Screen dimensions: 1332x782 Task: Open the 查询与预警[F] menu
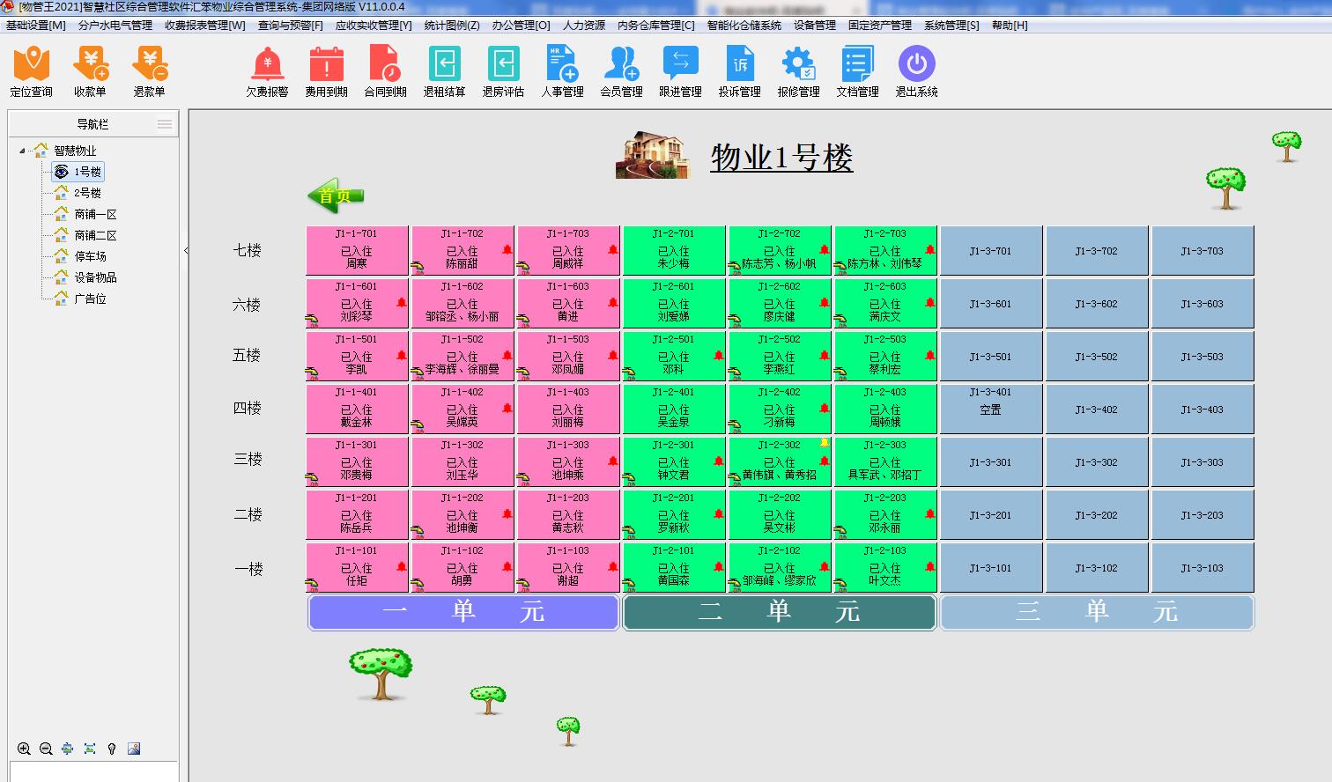coord(290,26)
